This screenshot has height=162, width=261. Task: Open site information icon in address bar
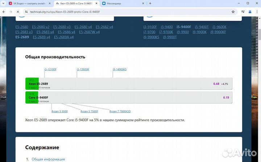(x=26, y=12)
